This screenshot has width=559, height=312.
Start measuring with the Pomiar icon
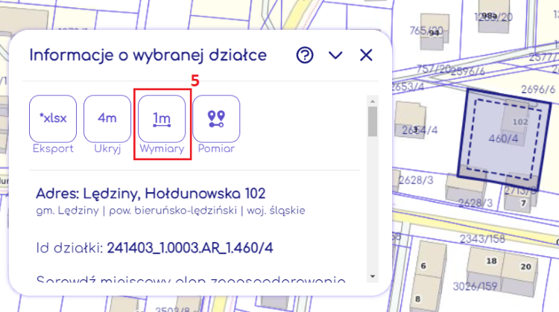tap(216, 118)
